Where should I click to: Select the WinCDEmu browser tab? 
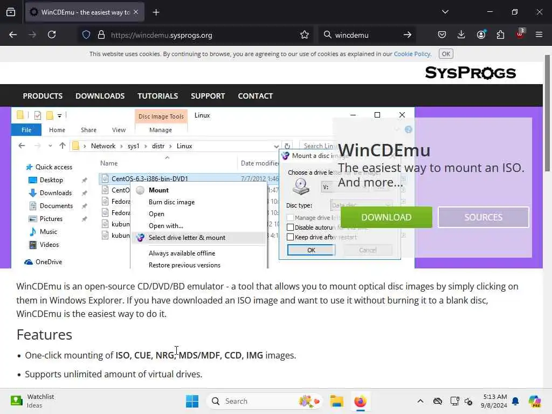point(85,12)
